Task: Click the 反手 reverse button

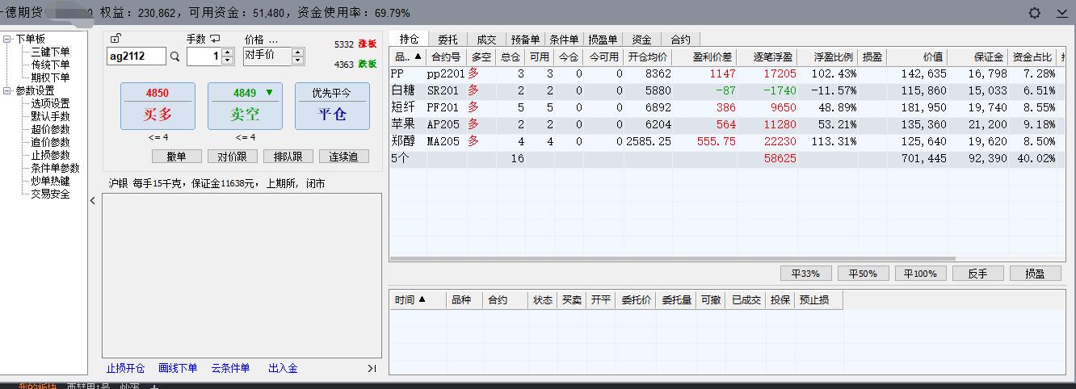Action: click(x=977, y=274)
